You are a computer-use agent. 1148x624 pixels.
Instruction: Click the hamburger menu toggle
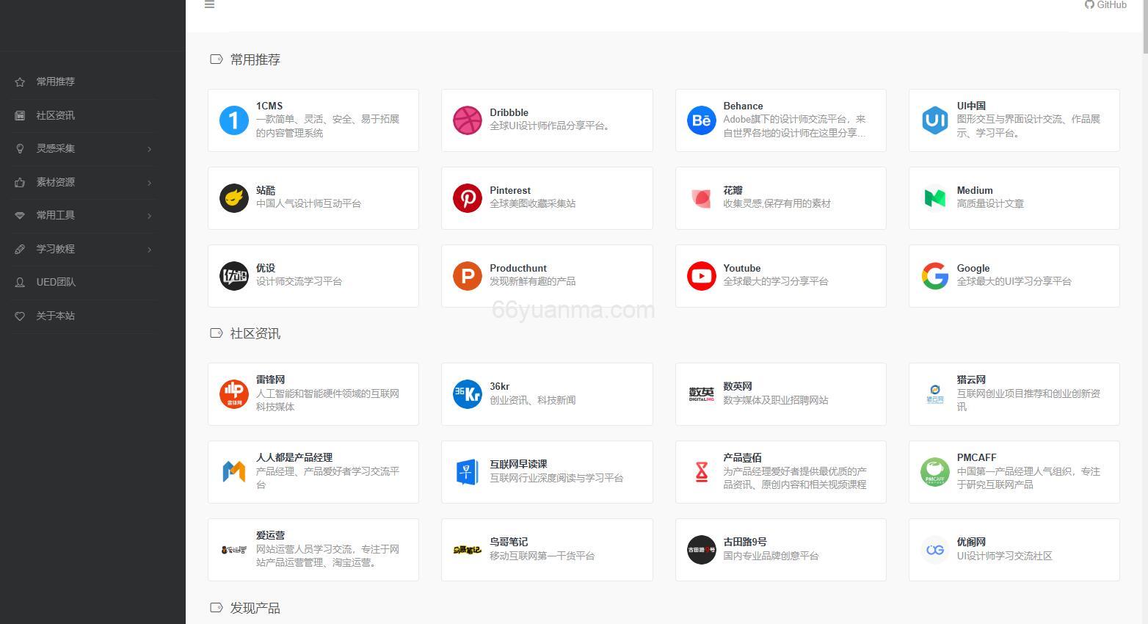point(209,4)
